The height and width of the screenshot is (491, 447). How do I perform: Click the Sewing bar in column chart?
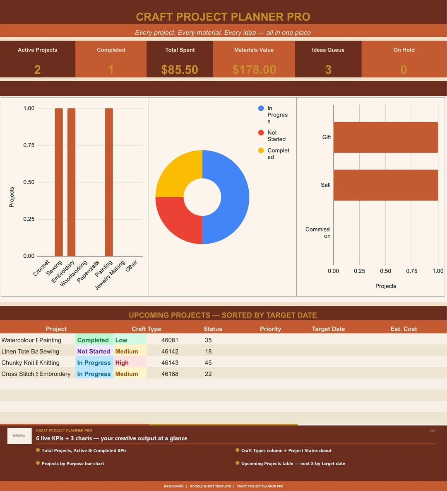coord(59,182)
